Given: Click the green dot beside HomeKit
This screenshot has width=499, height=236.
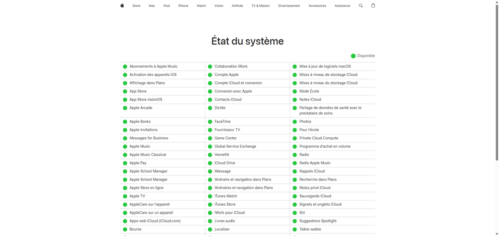Looking at the screenshot, I should pyautogui.click(x=210, y=155).
